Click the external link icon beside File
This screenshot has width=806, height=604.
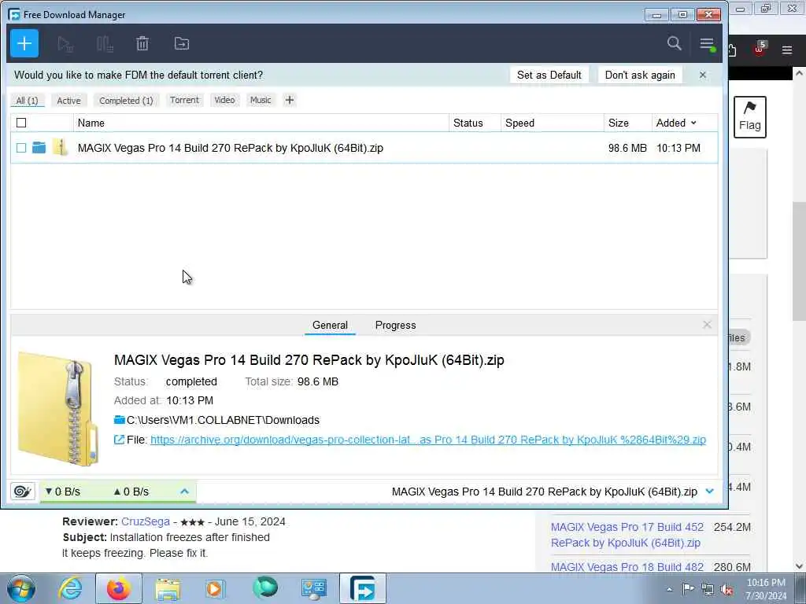119,440
